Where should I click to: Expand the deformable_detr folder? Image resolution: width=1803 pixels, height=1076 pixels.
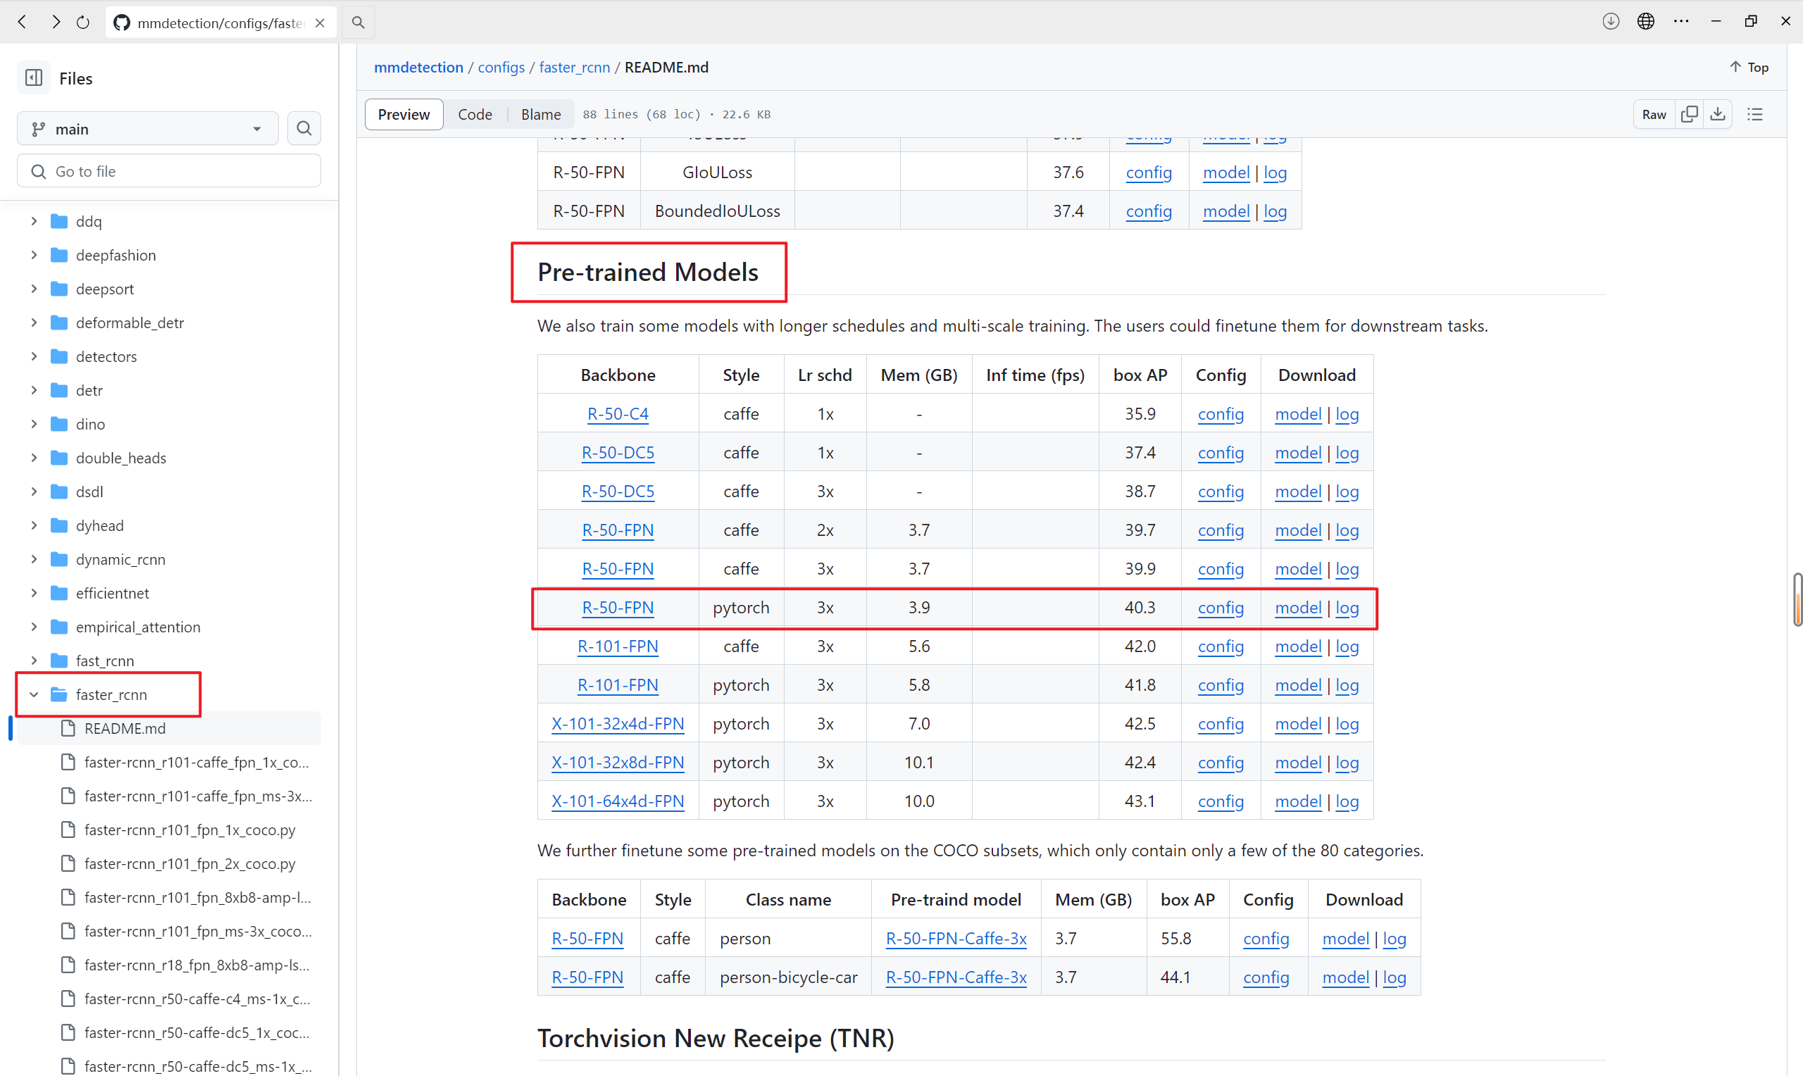33,323
